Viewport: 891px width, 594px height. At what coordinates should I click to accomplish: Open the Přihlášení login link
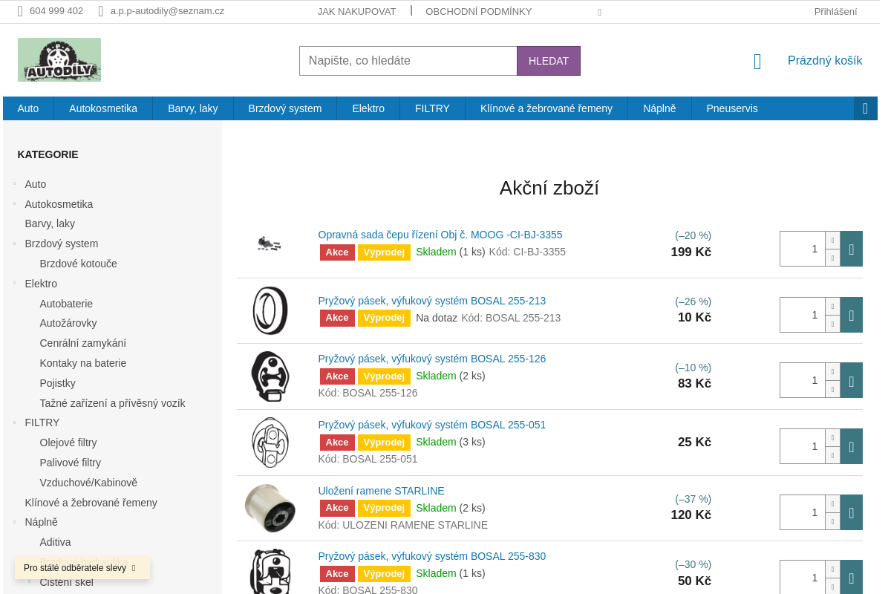coord(835,11)
